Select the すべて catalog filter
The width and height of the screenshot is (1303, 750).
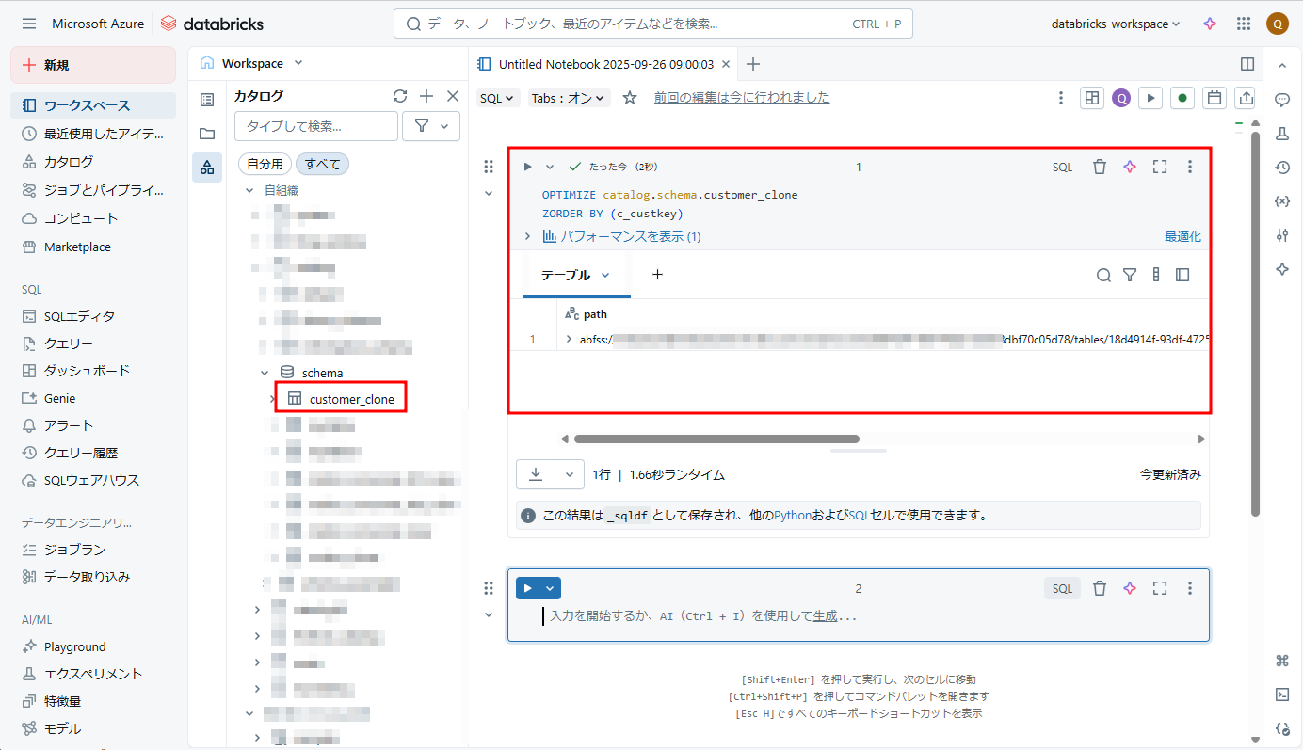point(322,164)
